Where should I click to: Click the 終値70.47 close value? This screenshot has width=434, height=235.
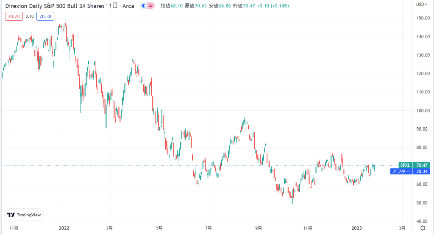244,6
